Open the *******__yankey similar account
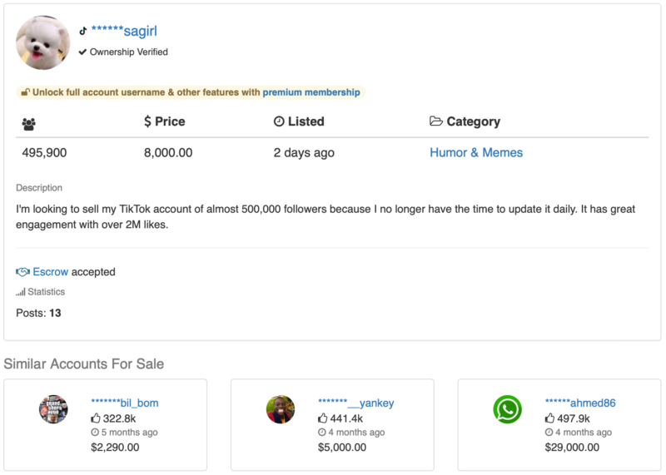The width and height of the screenshot is (666, 475). click(x=355, y=403)
